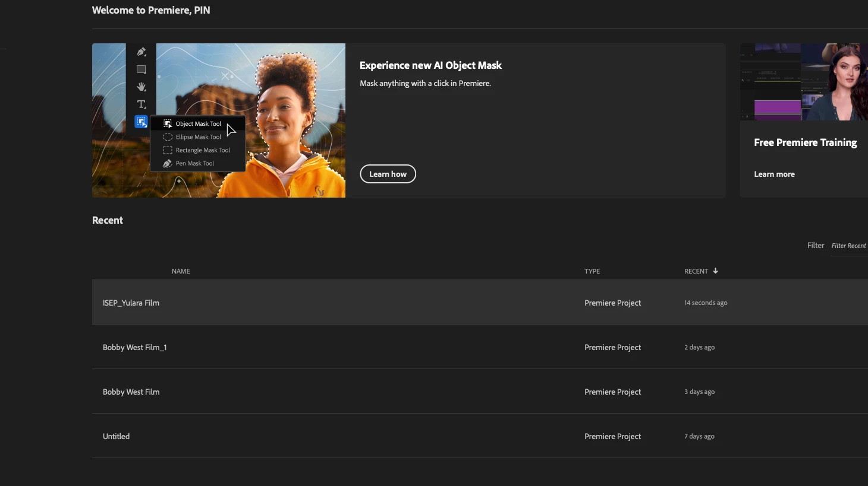Screen dimensions: 868x486
Task: Click '7 days ago' timestamp
Action: pyautogui.click(x=699, y=436)
